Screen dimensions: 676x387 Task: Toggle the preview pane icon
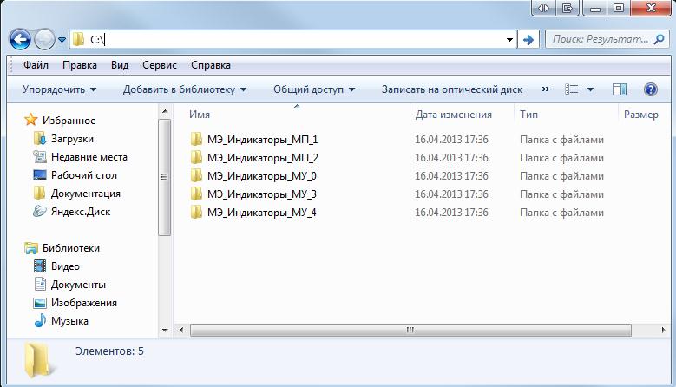tap(620, 89)
